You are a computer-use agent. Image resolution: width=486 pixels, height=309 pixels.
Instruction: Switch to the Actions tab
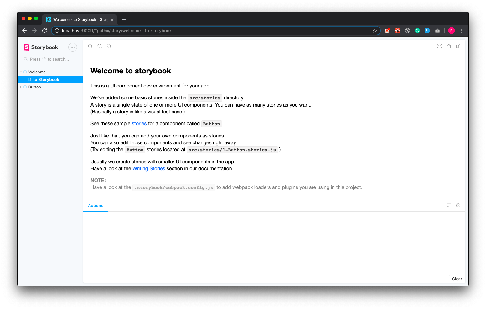point(96,205)
